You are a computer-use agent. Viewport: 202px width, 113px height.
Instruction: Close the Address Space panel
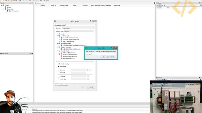click(x=33, y=54)
